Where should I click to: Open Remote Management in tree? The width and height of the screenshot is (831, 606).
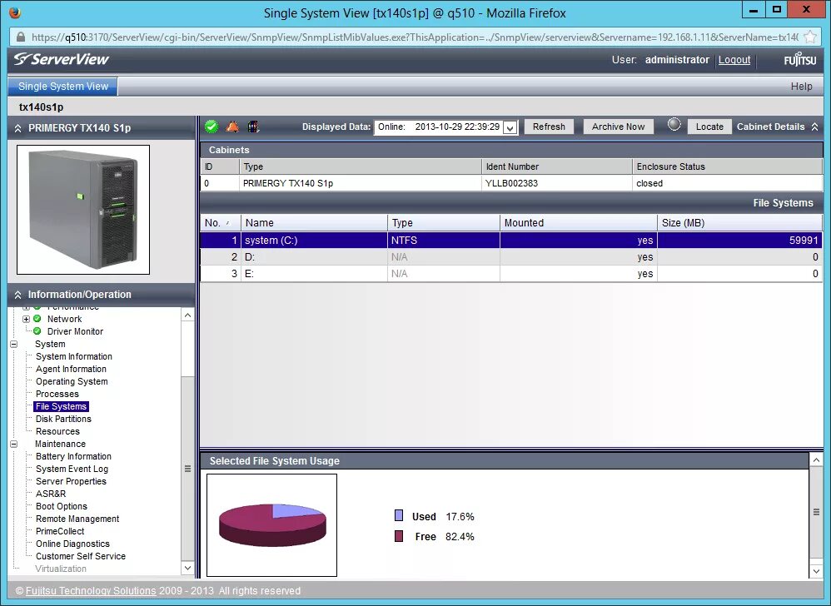pos(77,519)
